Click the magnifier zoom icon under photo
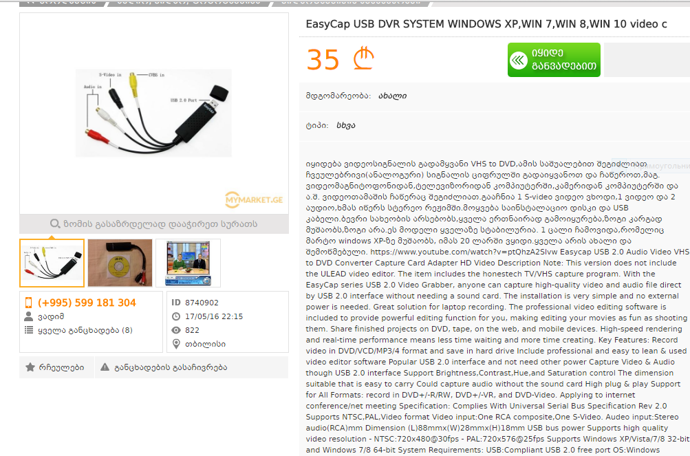Viewport: 690px width, 456px height. [55, 224]
